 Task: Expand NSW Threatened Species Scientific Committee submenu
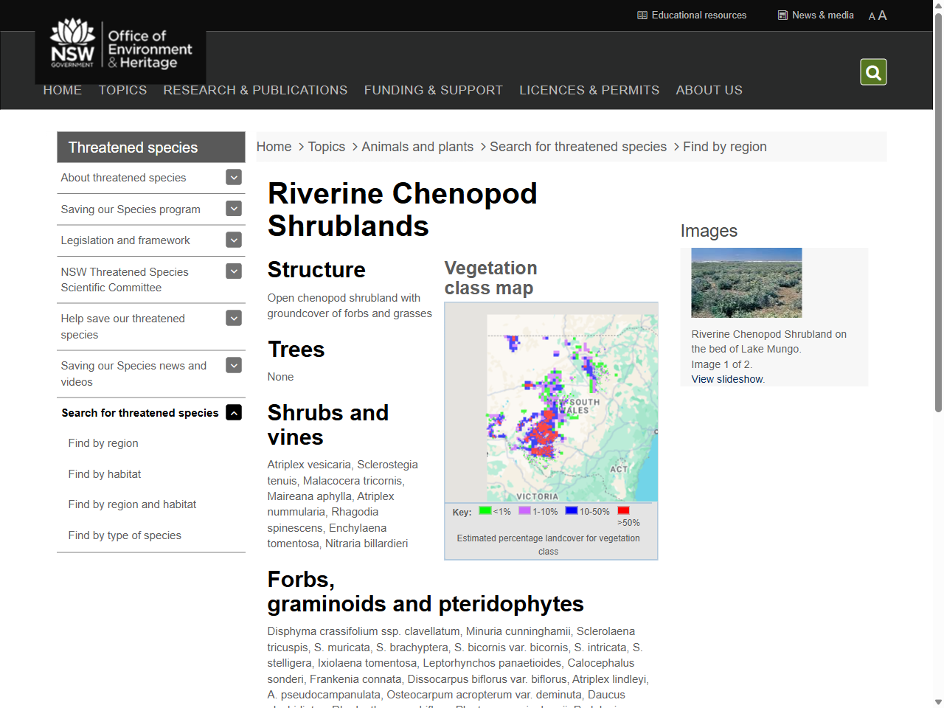(234, 271)
